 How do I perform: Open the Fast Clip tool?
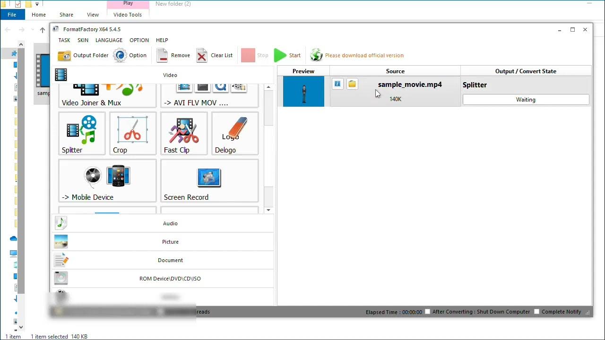184,134
